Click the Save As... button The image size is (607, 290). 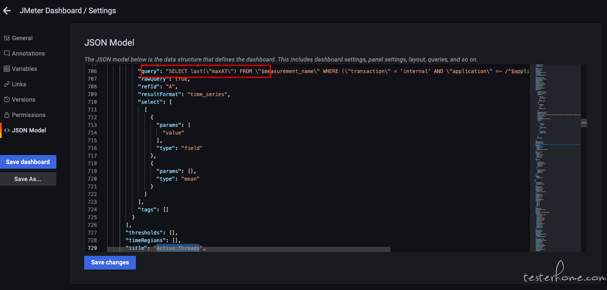[28, 179]
